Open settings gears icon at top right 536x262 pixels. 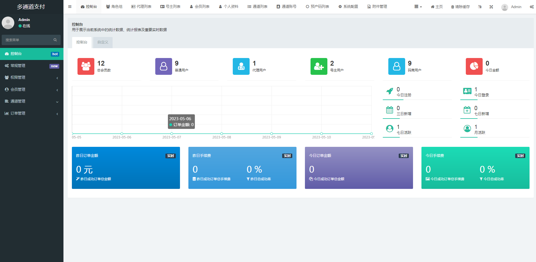click(532, 7)
